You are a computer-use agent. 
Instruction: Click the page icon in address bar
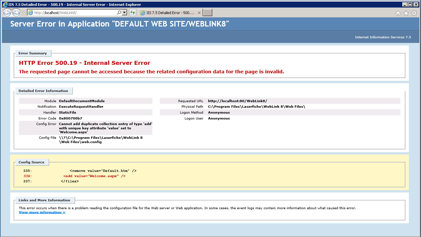(x=31, y=13)
